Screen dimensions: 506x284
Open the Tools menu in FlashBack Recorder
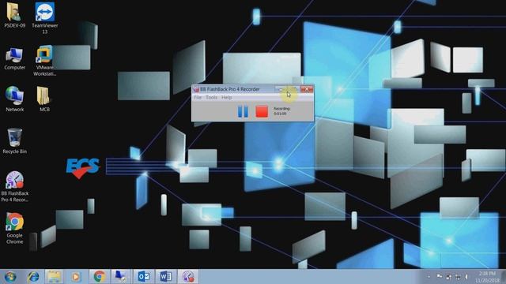[x=211, y=97]
